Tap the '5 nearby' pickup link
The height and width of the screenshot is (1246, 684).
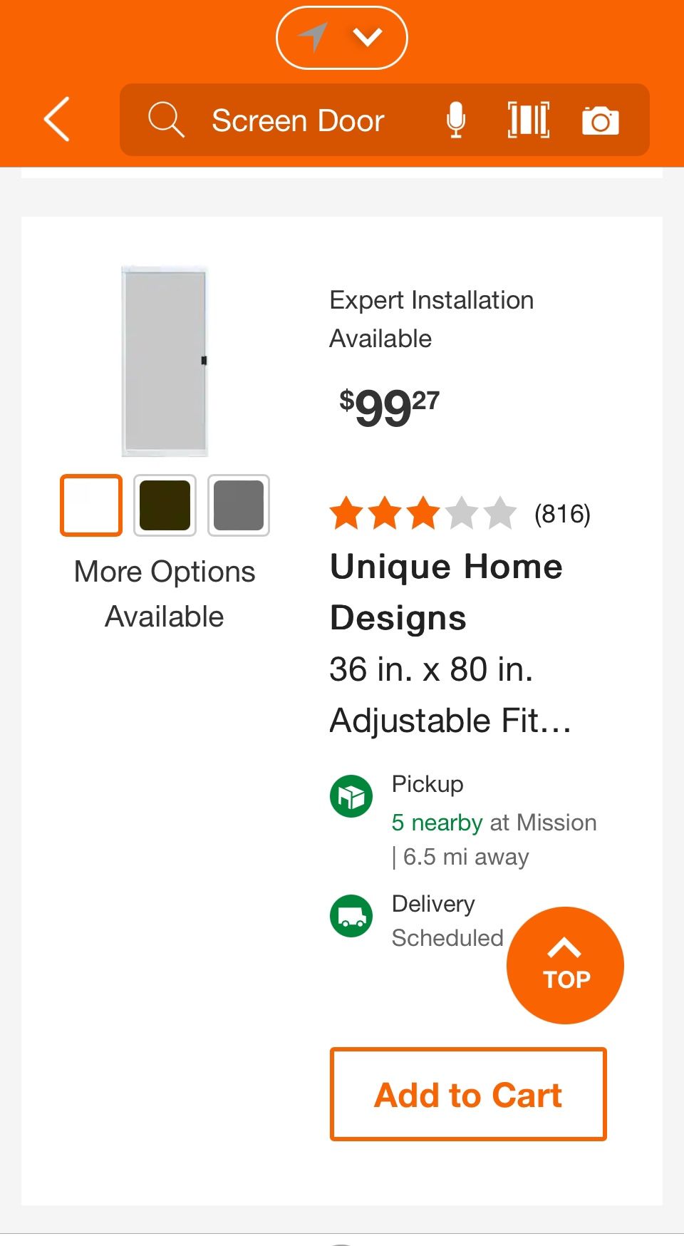point(437,823)
